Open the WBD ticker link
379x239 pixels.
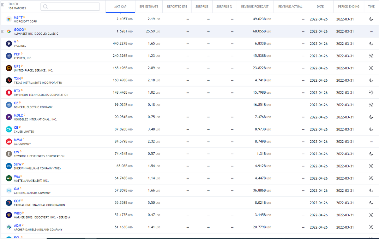point(18,213)
